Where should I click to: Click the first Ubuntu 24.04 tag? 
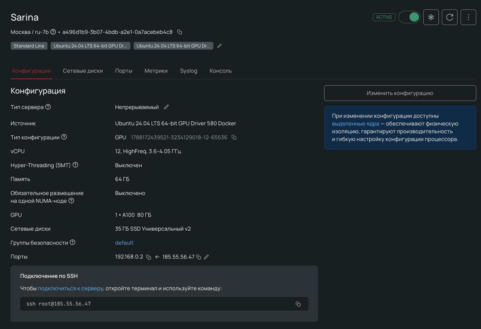pos(91,46)
